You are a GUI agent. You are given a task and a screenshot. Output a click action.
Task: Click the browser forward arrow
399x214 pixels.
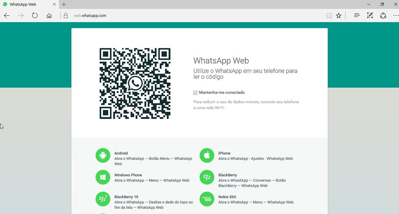[x=21, y=16]
